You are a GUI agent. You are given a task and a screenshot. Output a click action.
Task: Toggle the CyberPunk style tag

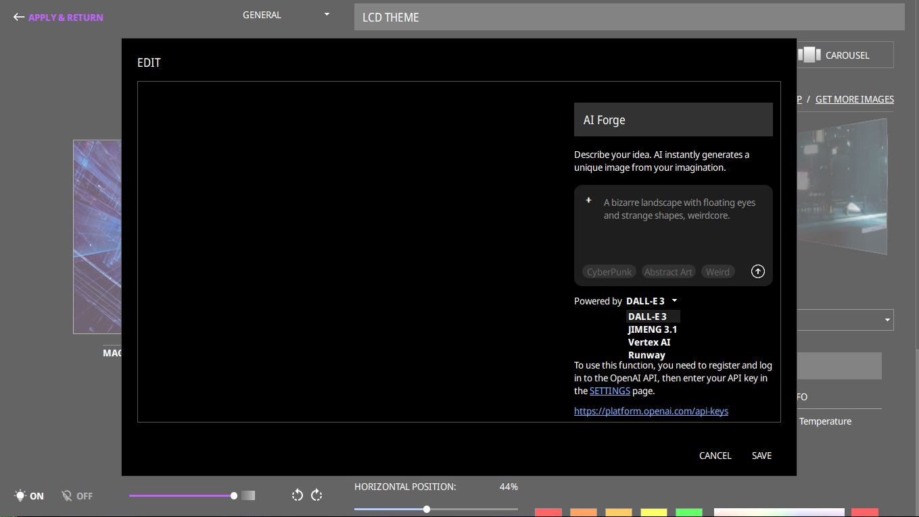(609, 272)
